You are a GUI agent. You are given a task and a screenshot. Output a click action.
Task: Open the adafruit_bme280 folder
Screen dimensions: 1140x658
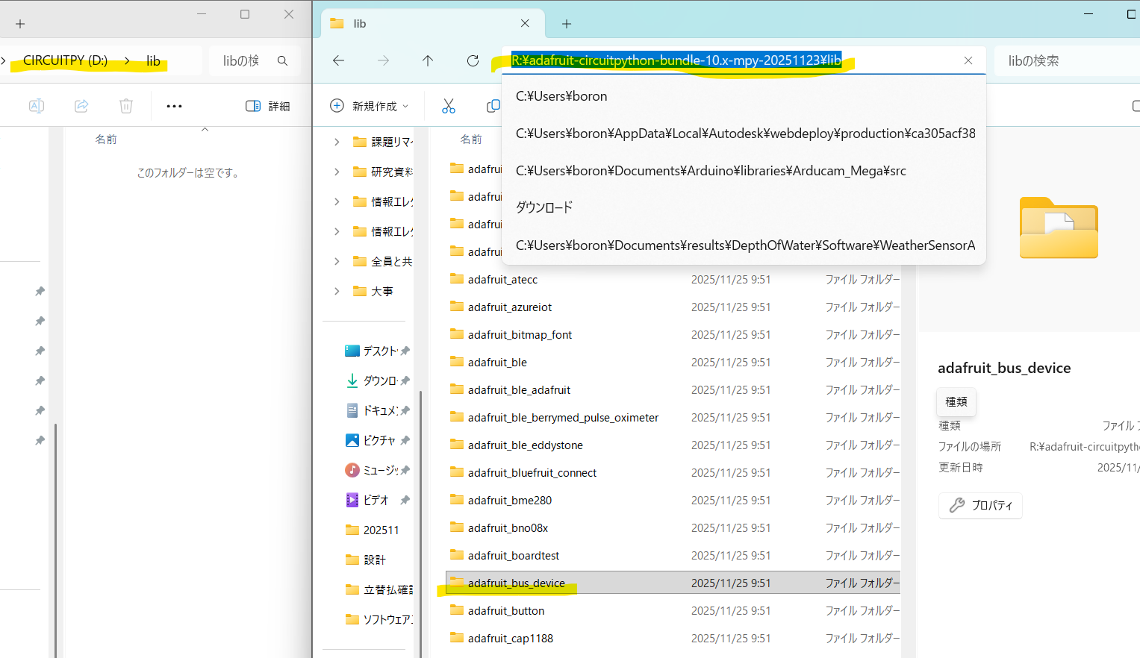tap(510, 501)
